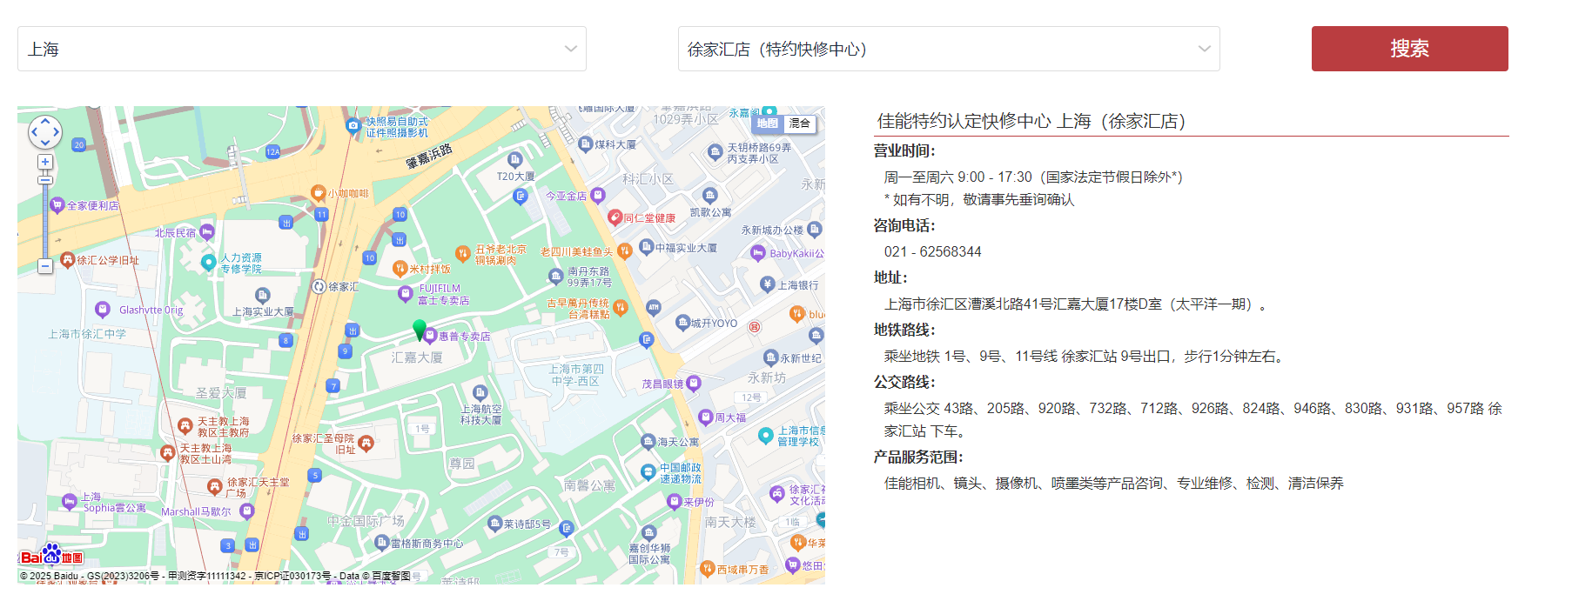The width and height of the screenshot is (1572, 601).
Task: Click the 科汇小区 label on the map
Action: (648, 179)
